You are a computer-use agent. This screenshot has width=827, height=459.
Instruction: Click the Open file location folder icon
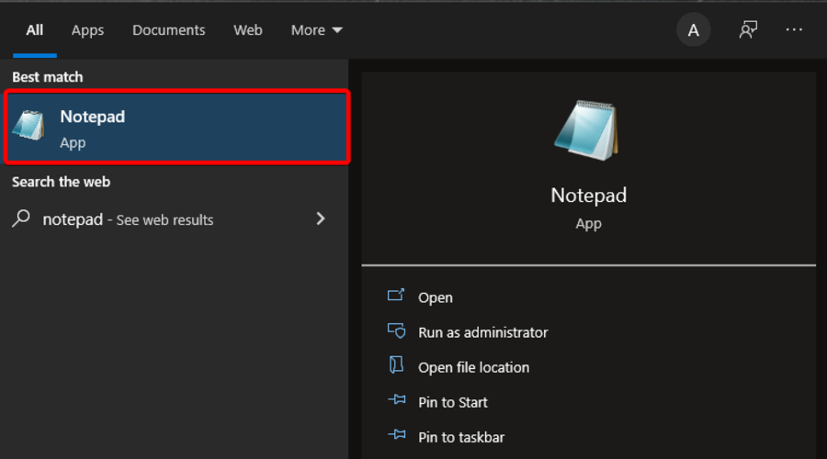coord(396,364)
